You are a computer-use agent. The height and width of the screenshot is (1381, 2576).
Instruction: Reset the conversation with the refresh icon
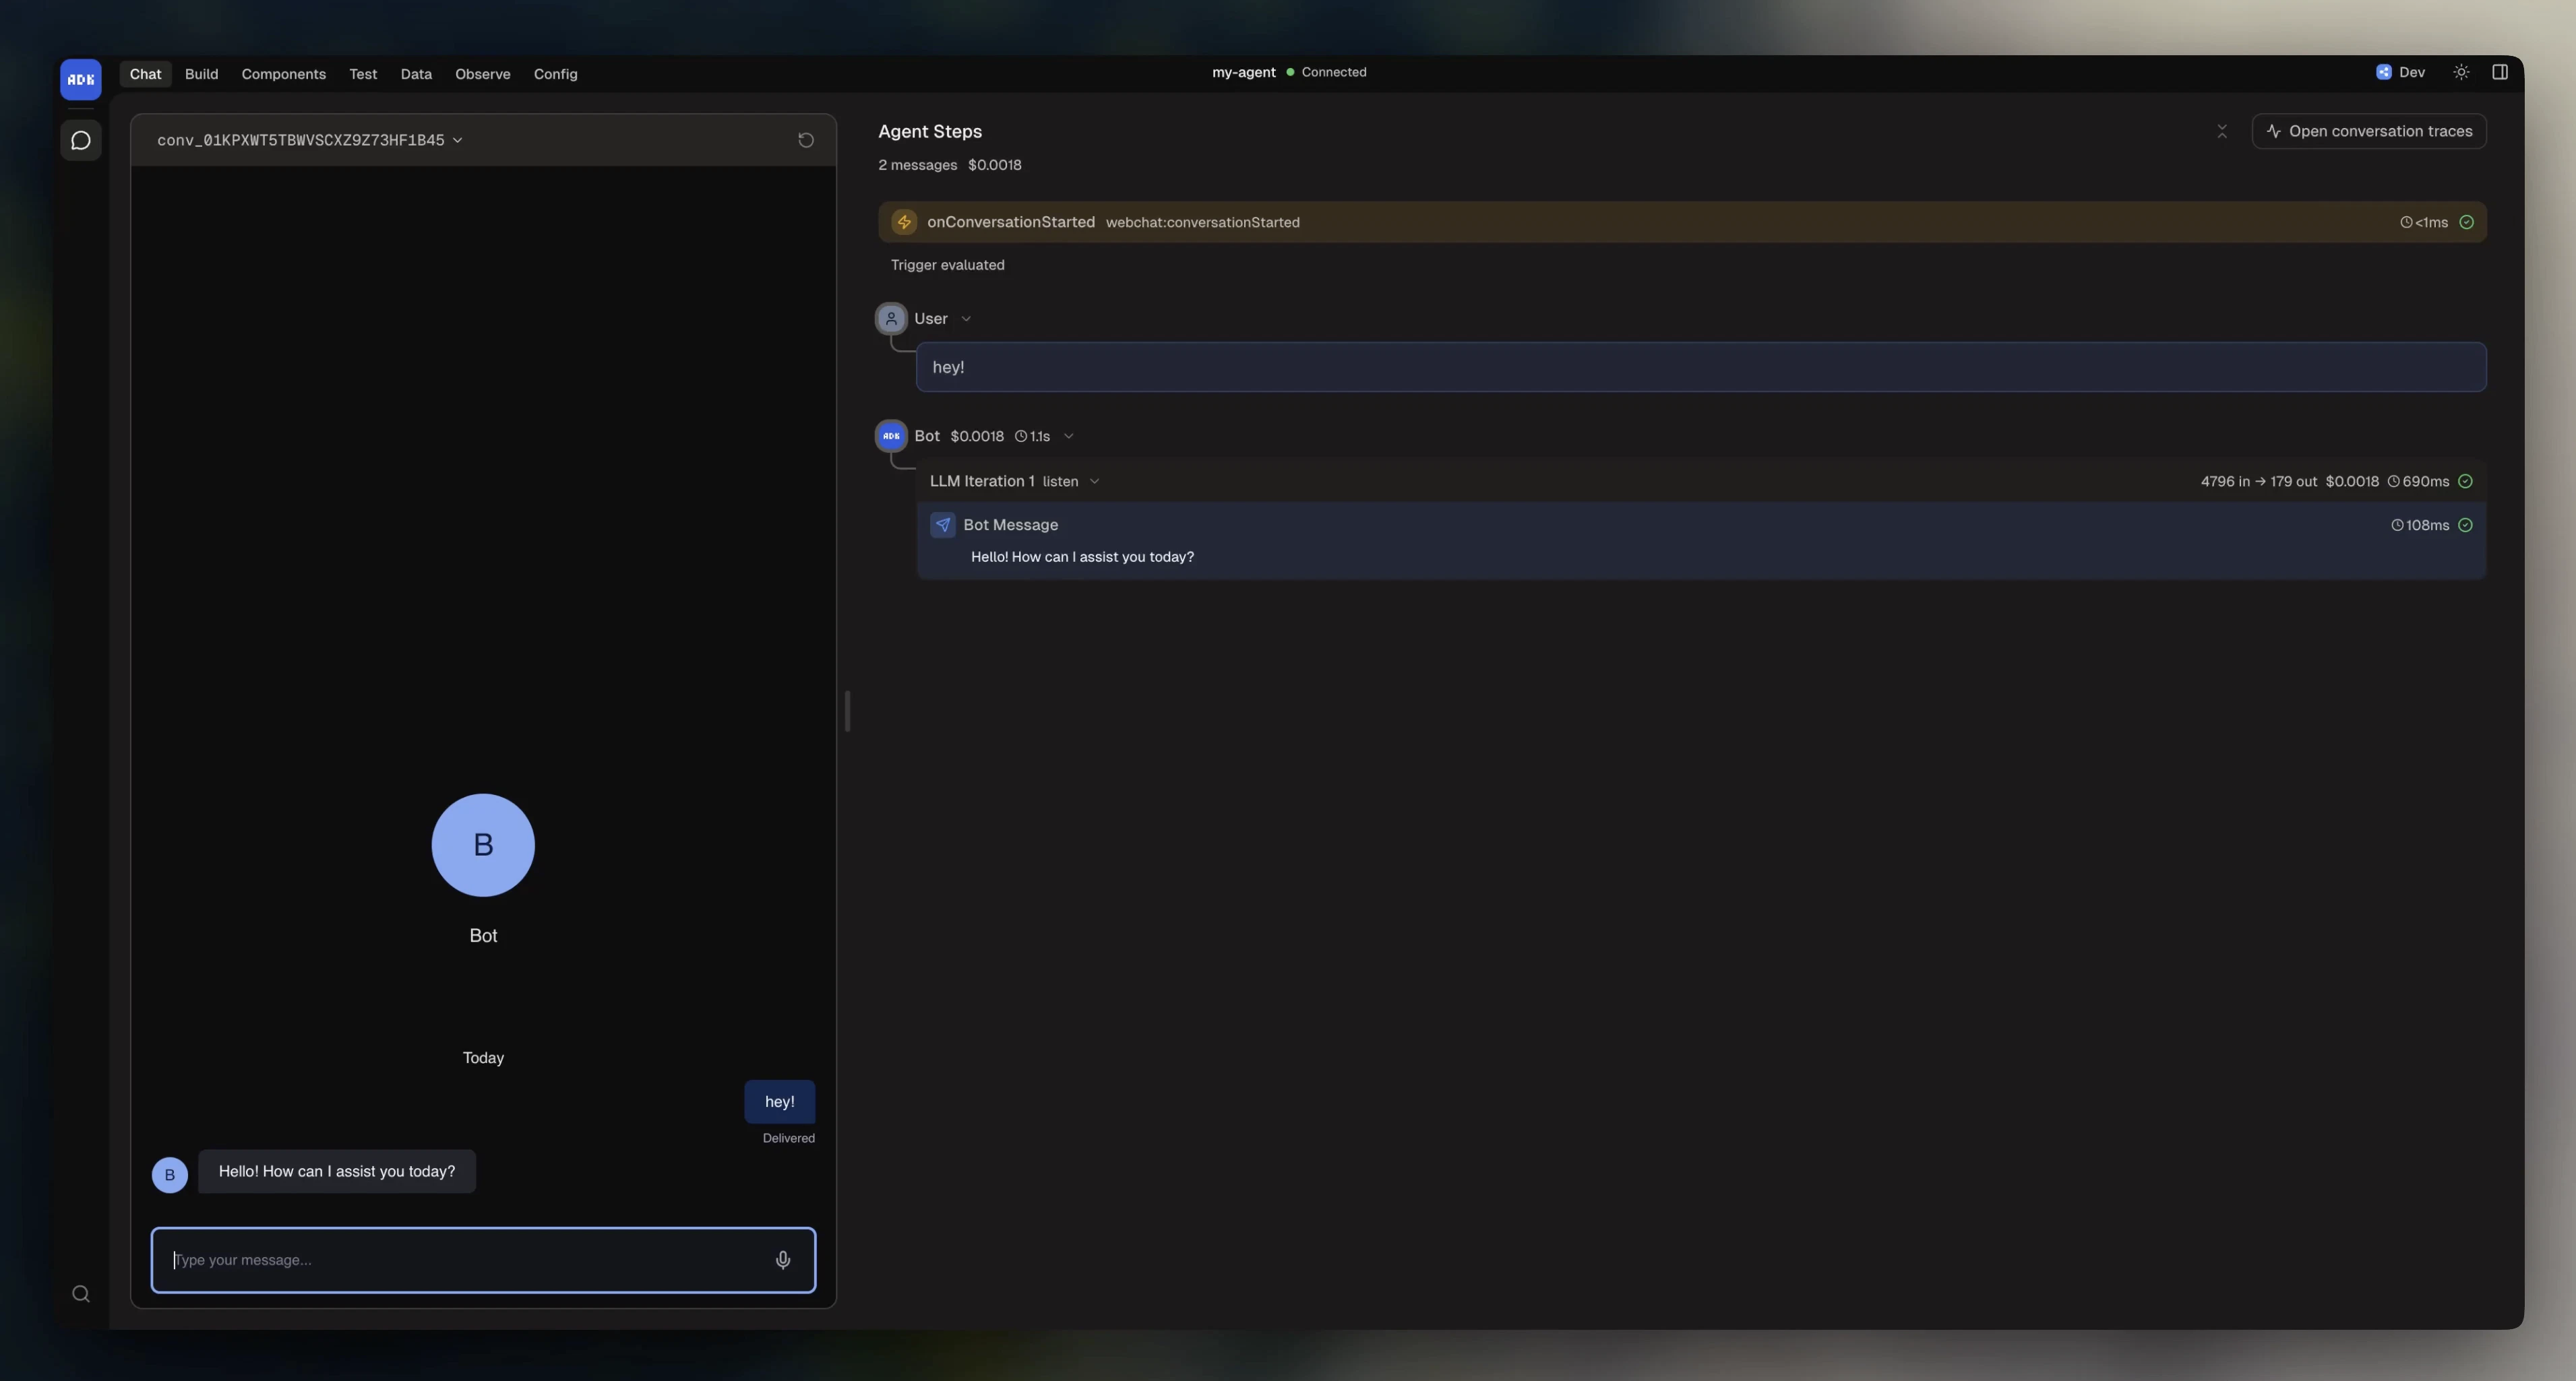point(806,140)
